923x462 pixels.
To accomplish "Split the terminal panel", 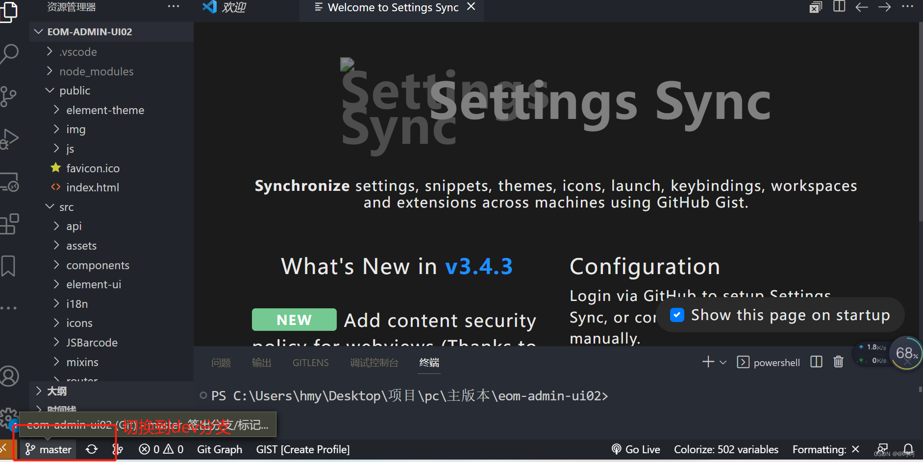I will click(x=816, y=362).
